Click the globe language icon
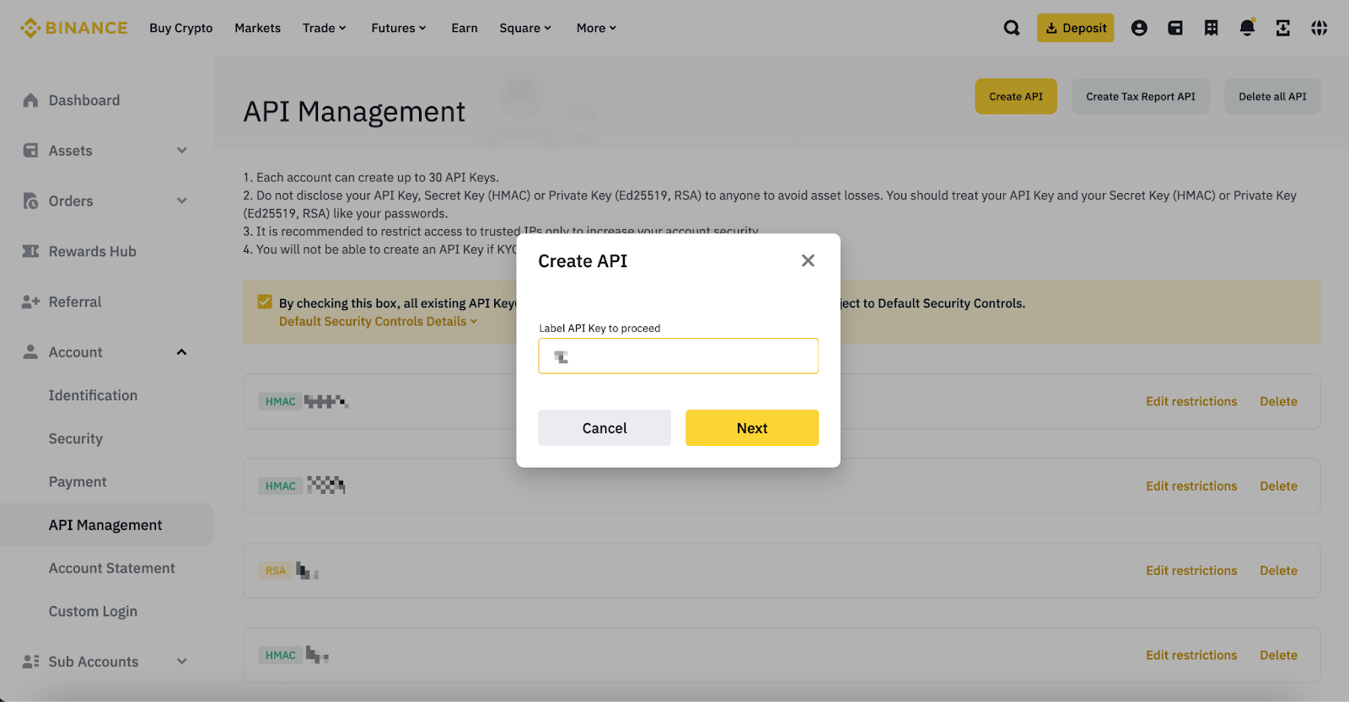This screenshot has width=1349, height=702. [1319, 28]
